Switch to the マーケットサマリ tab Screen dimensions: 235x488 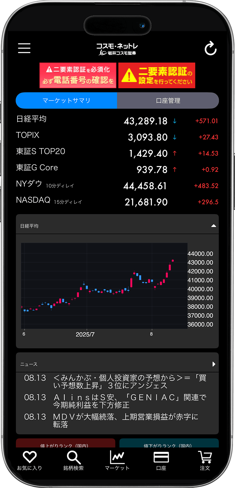pyautogui.click(x=66, y=101)
